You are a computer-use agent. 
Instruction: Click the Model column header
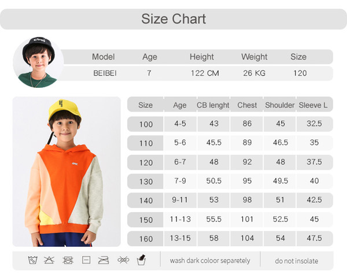pyautogui.click(x=104, y=57)
